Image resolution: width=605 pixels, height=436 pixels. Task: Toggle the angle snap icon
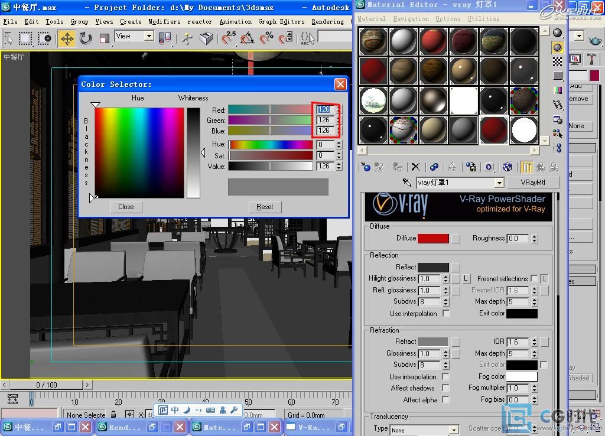click(248, 38)
